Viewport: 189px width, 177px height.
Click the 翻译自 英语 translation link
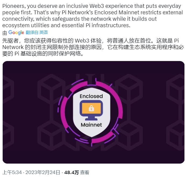(37, 33)
